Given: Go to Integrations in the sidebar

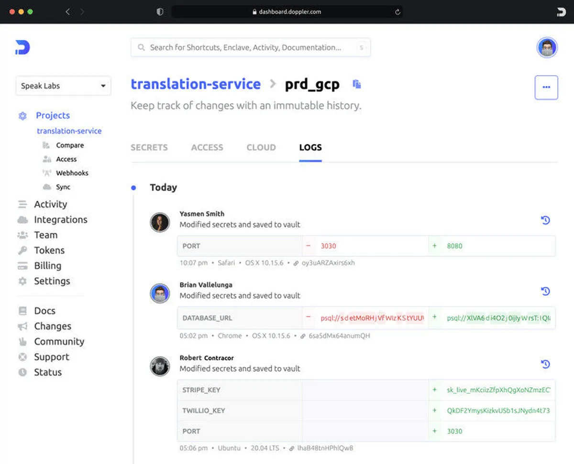Looking at the screenshot, I should tap(61, 220).
